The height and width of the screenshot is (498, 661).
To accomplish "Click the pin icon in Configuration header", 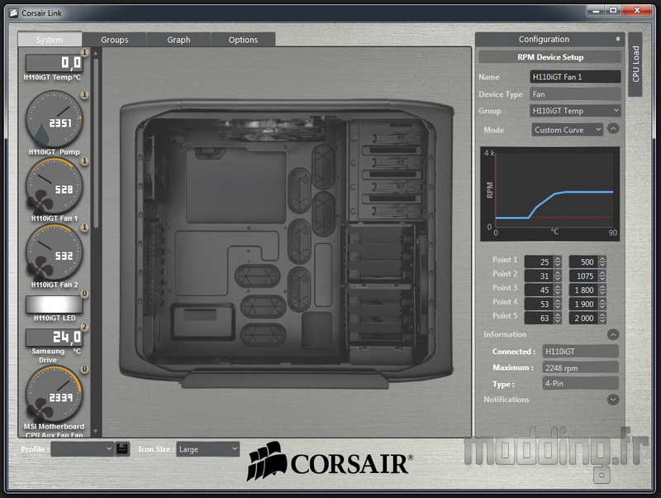I will coord(617,39).
